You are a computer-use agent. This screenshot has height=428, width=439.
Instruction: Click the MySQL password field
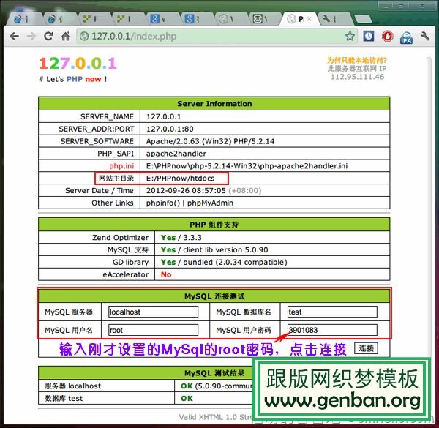click(x=332, y=330)
